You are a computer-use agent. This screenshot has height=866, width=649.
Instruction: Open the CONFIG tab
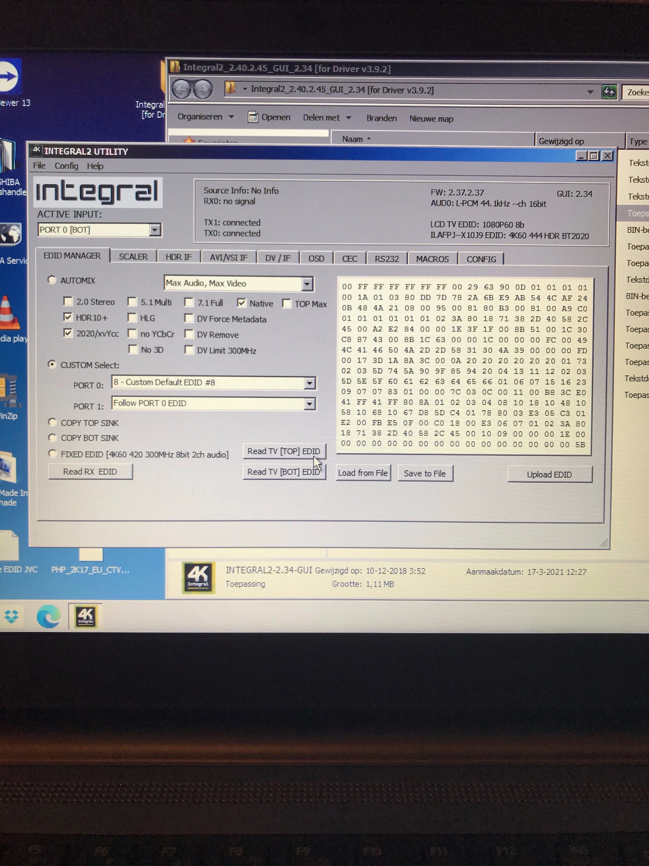(x=481, y=259)
